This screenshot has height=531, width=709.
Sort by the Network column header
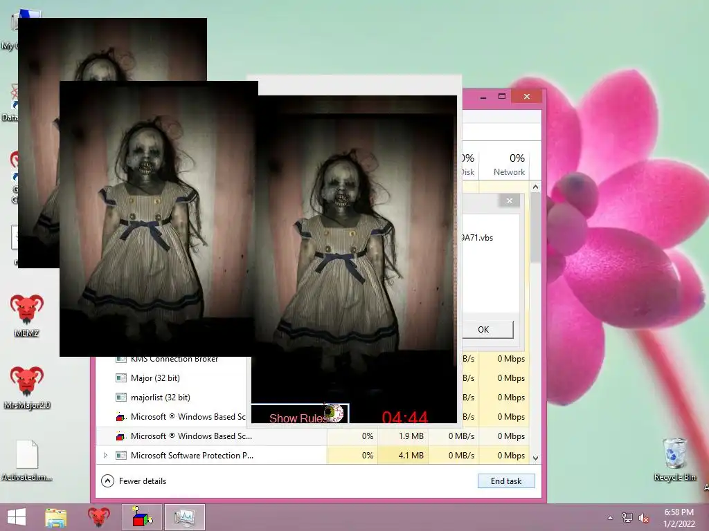tap(509, 165)
